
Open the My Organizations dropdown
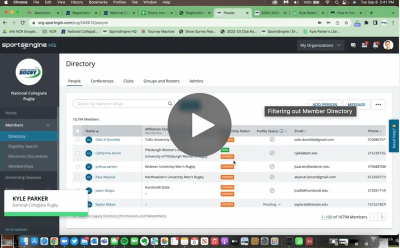(320, 45)
